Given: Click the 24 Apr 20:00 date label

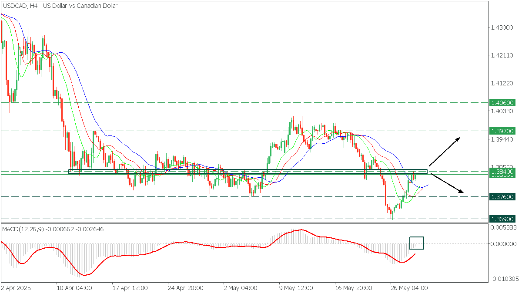Looking at the screenshot, I should point(186,288).
